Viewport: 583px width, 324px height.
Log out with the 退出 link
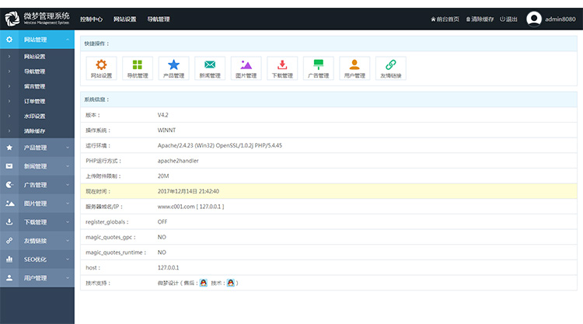(x=508, y=19)
